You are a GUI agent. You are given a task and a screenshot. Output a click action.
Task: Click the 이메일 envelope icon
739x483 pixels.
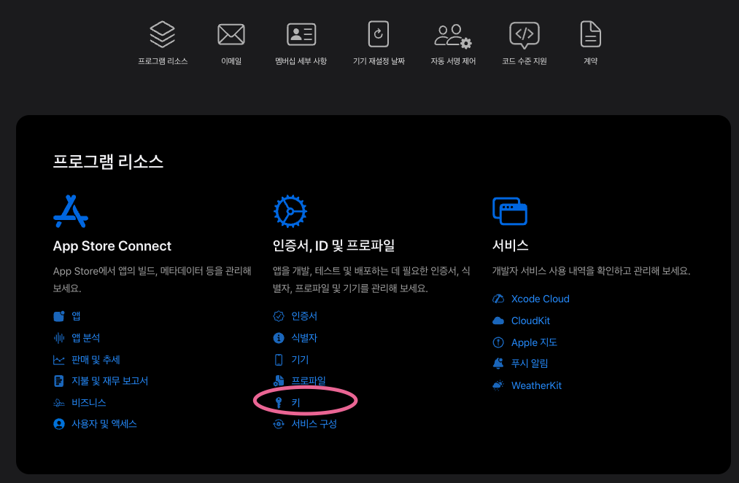point(231,34)
